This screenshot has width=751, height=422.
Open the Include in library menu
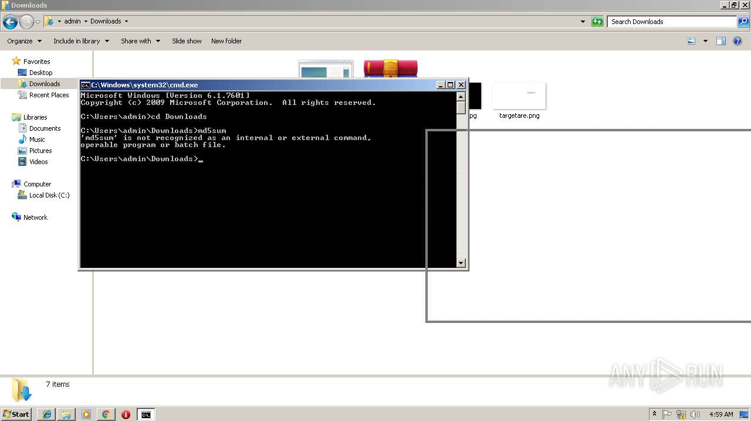point(81,41)
